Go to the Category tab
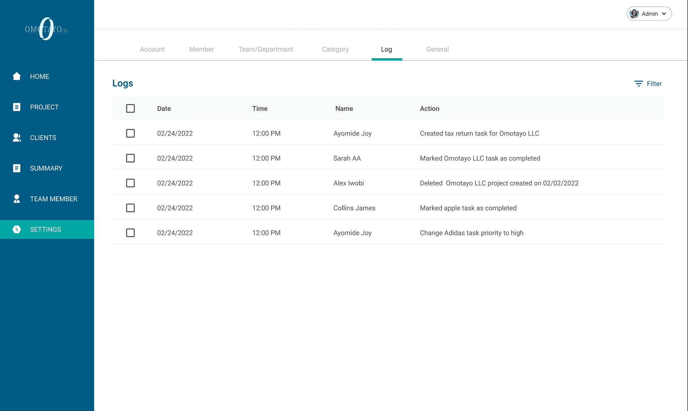 tap(335, 49)
